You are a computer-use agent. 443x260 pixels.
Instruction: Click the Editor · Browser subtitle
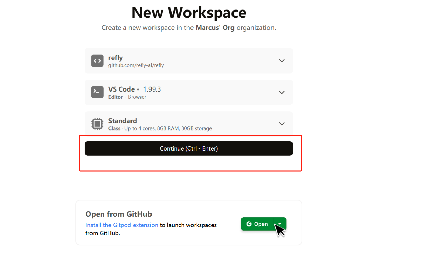click(x=127, y=97)
